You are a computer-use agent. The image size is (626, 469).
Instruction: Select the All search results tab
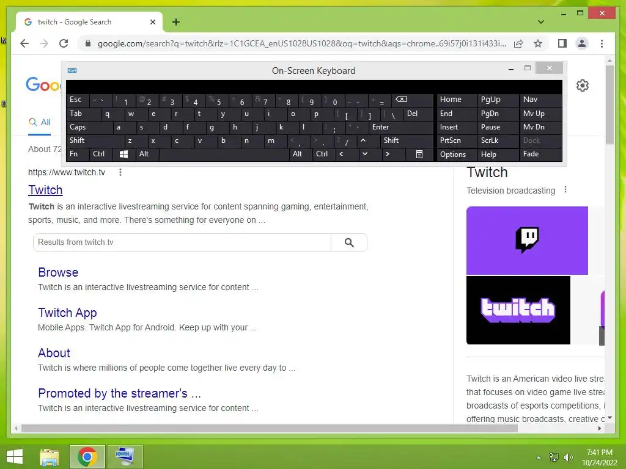coord(40,122)
